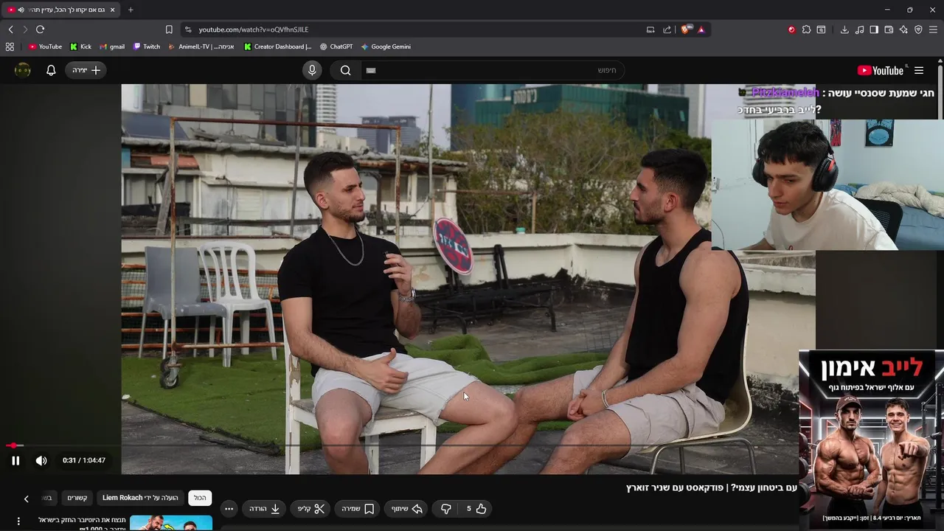Toggle the browser sidebar panel
The height and width of the screenshot is (531, 944).
(874, 29)
